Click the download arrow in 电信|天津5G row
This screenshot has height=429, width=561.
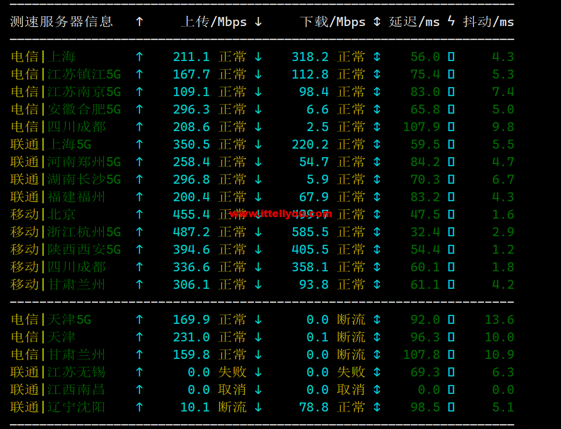[258, 319]
